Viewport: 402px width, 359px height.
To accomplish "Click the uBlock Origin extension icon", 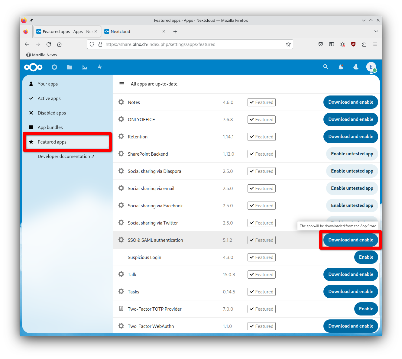I will tap(353, 44).
